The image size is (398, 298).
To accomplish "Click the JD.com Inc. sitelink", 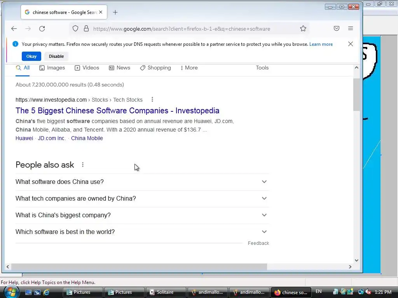I will tap(52, 139).
